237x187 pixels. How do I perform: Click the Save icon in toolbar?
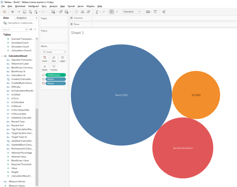pos(24,12)
